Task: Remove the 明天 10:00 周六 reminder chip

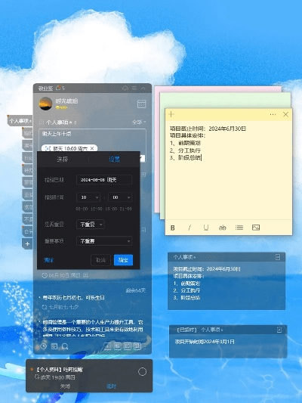Action: point(92,148)
